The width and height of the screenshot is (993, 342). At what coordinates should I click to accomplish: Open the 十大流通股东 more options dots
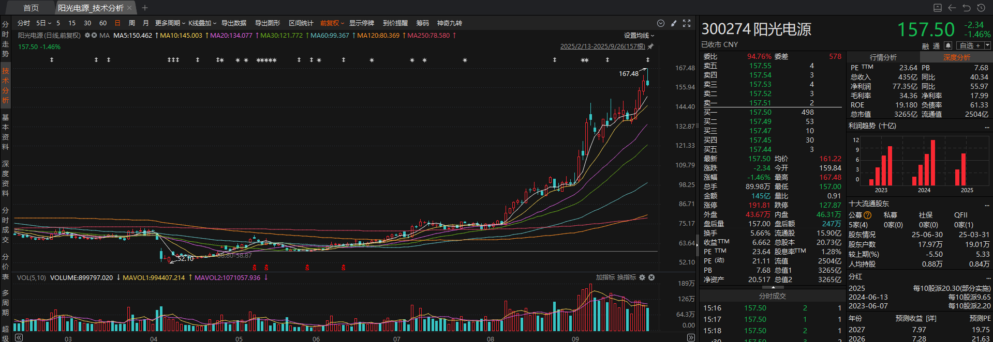[x=987, y=205]
